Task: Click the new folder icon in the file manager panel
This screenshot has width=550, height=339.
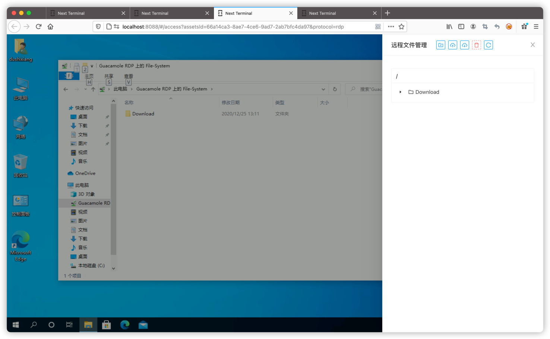Action: point(440,45)
